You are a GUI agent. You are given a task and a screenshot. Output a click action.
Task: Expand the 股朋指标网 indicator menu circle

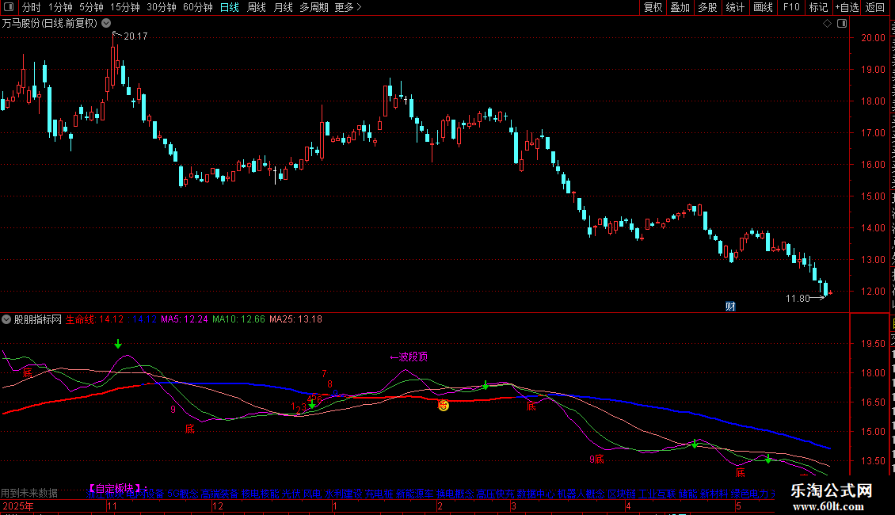pyautogui.click(x=6, y=319)
